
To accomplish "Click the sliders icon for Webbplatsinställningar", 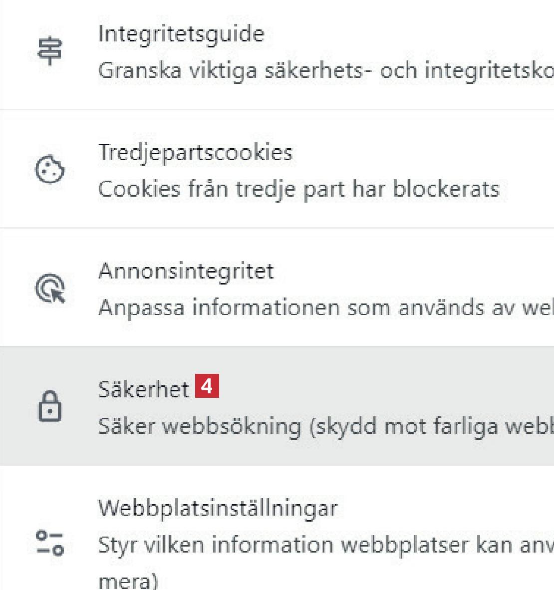I will click(x=50, y=543).
